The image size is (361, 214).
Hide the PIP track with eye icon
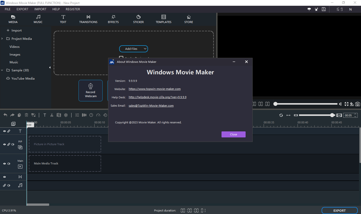click(5, 144)
